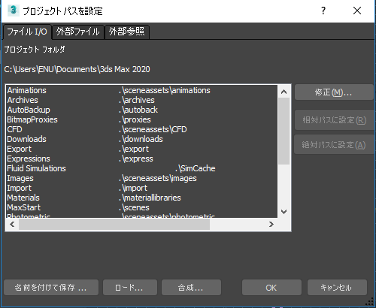The image size is (376, 308).
Task: Click the 3ds Max app icon in title bar
Action: 14,11
